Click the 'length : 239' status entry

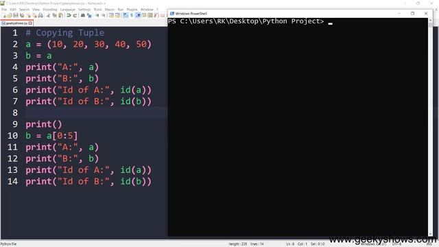pos(238,244)
